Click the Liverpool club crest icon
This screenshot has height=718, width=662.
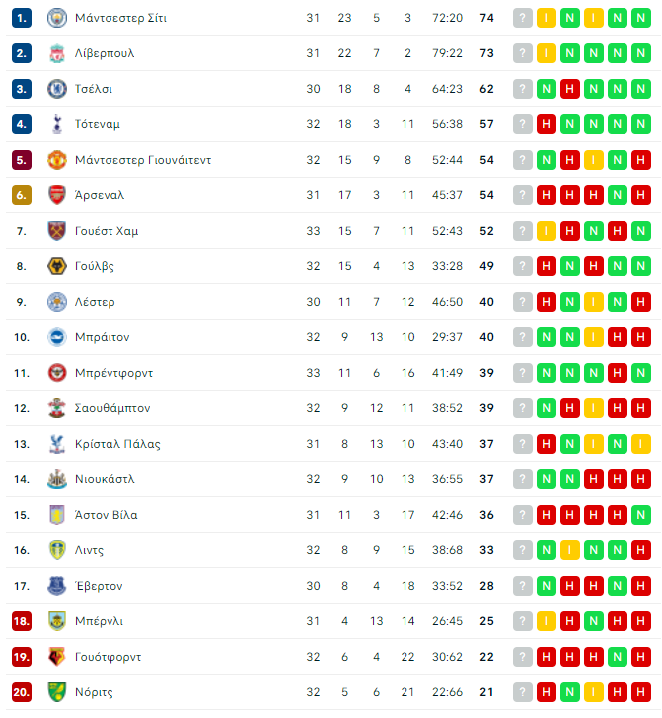coord(57,53)
